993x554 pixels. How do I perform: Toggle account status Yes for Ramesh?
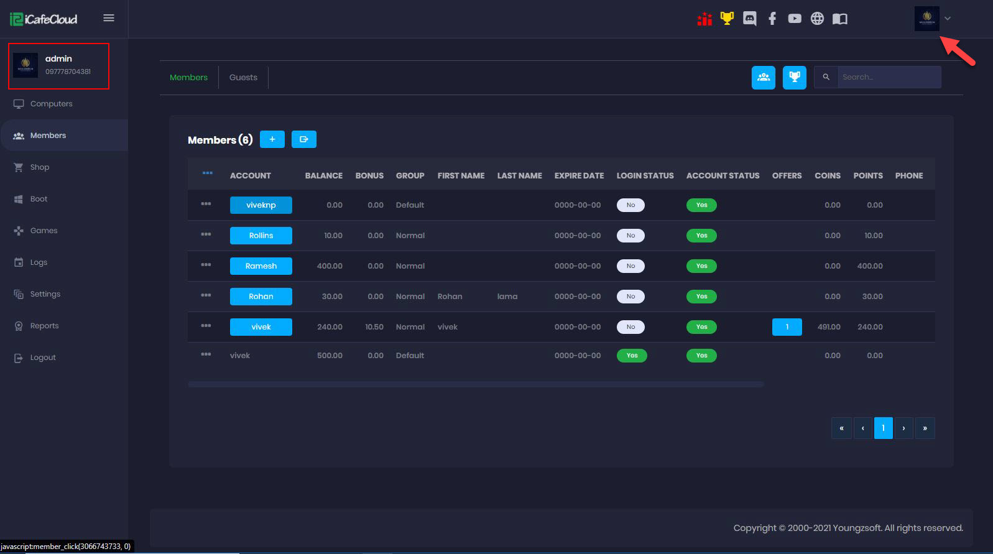(701, 266)
